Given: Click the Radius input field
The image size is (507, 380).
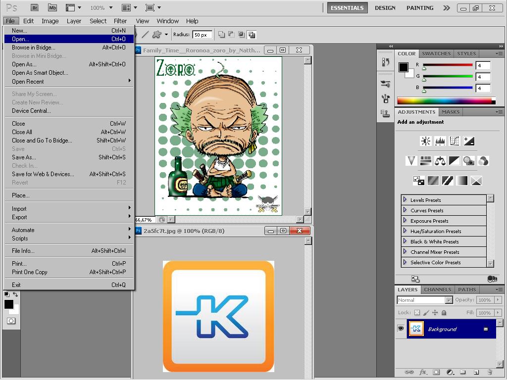Looking at the screenshot, I should pos(203,35).
